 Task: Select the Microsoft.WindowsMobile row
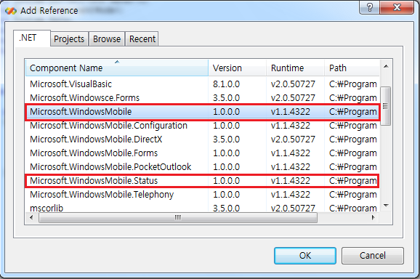pos(202,112)
